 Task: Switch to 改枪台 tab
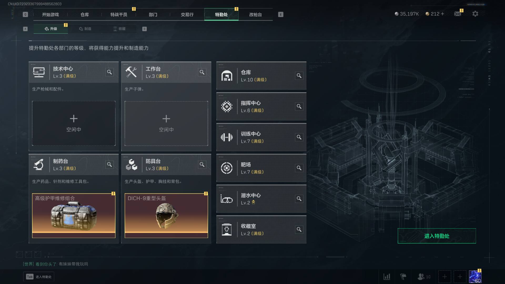pyautogui.click(x=255, y=14)
